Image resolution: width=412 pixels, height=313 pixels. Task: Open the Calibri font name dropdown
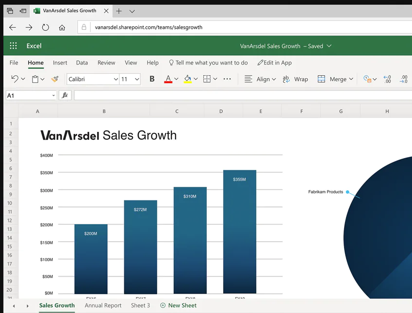click(115, 79)
